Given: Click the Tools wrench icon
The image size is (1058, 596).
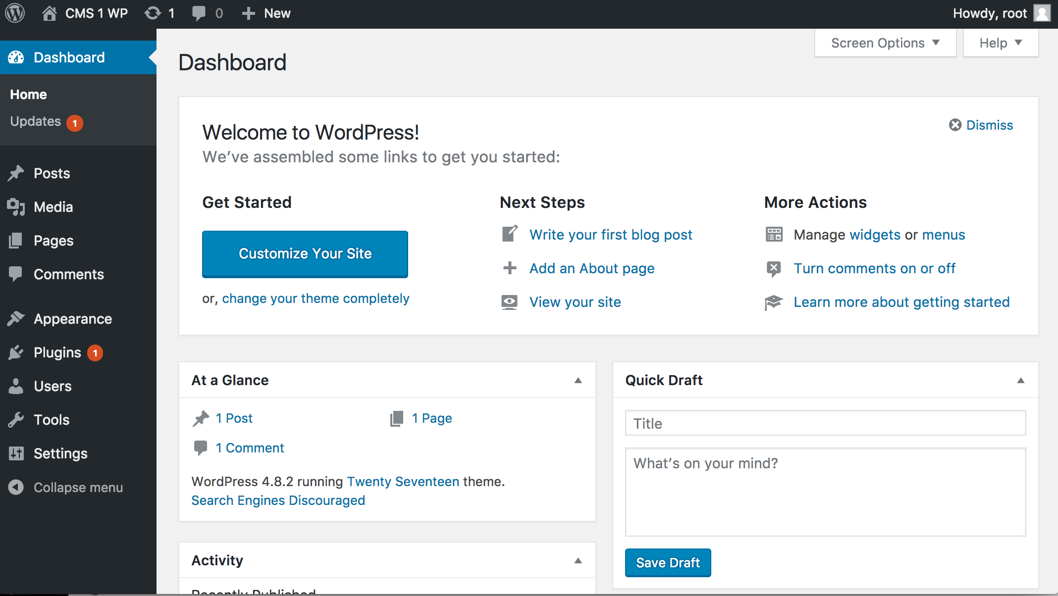Looking at the screenshot, I should (x=16, y=420).
